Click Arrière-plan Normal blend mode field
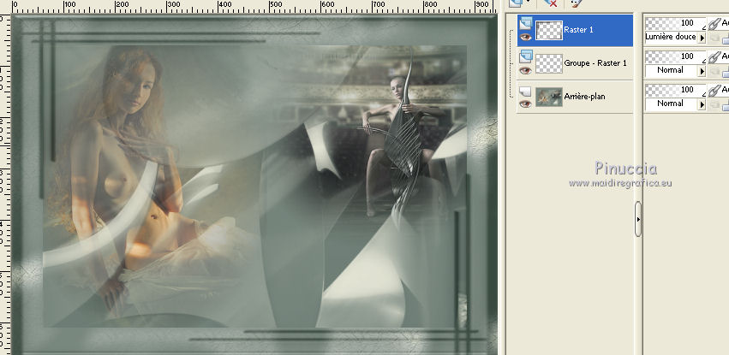The width and height of the screenshot is (729, 355). point(672,104)
